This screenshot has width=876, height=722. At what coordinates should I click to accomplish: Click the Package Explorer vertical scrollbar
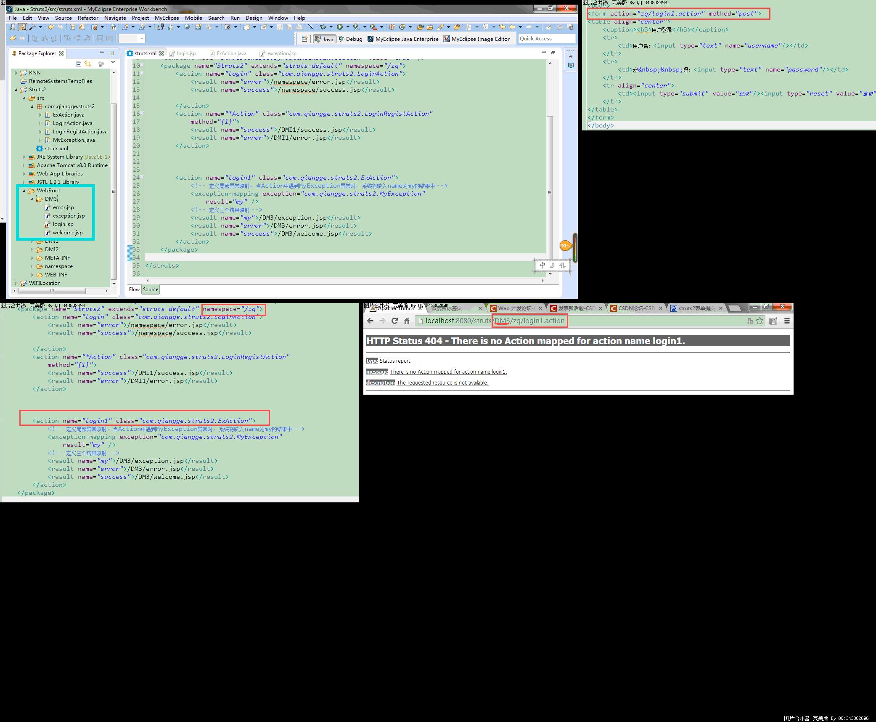pyautogui.click(x=113, y=191)
